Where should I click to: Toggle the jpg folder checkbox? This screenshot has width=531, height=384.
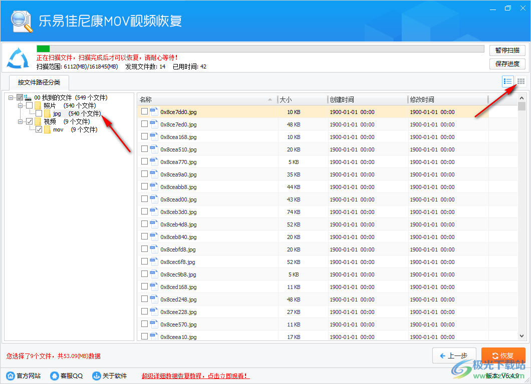[39, 113]
